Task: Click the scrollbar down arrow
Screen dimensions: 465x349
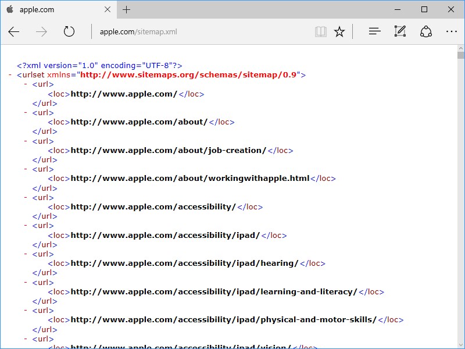Action: pyautogui.click(x=460, y=344)
